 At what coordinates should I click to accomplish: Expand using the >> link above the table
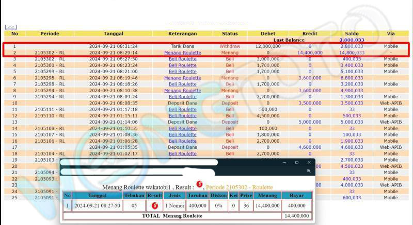(10, 27)
